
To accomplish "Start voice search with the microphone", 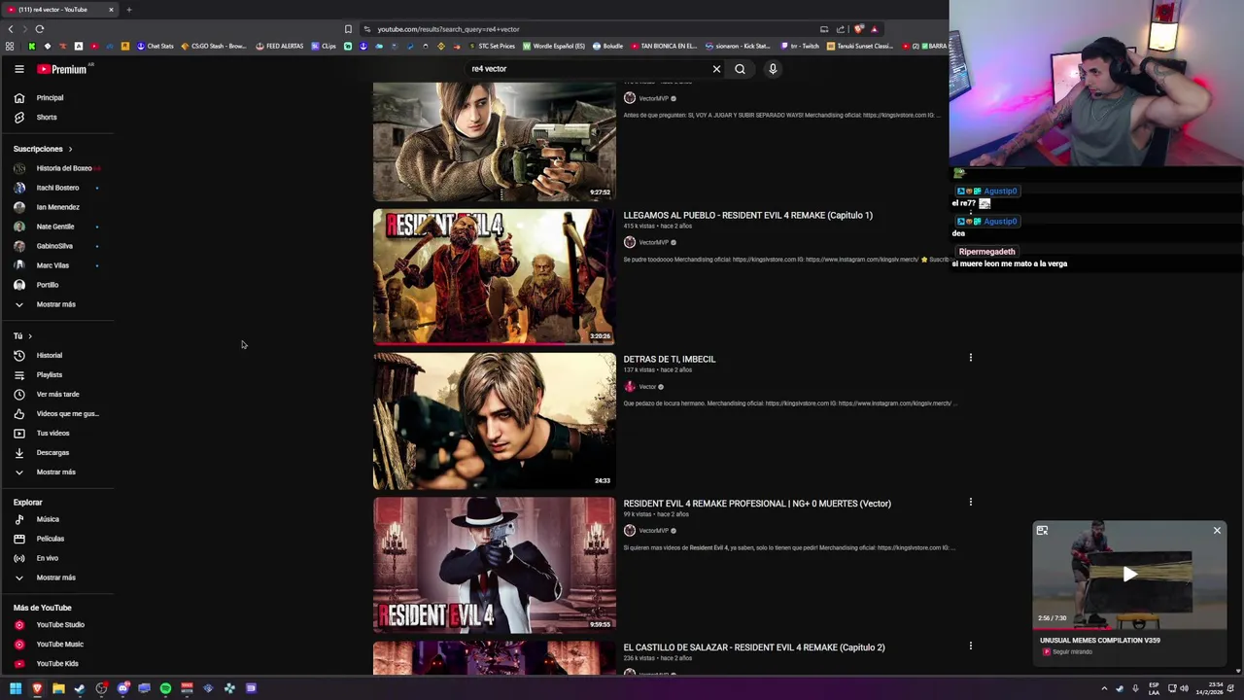I will point(773,69).
